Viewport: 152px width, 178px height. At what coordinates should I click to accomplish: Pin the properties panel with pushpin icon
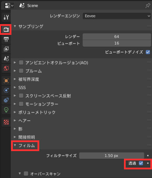[147, 6]
